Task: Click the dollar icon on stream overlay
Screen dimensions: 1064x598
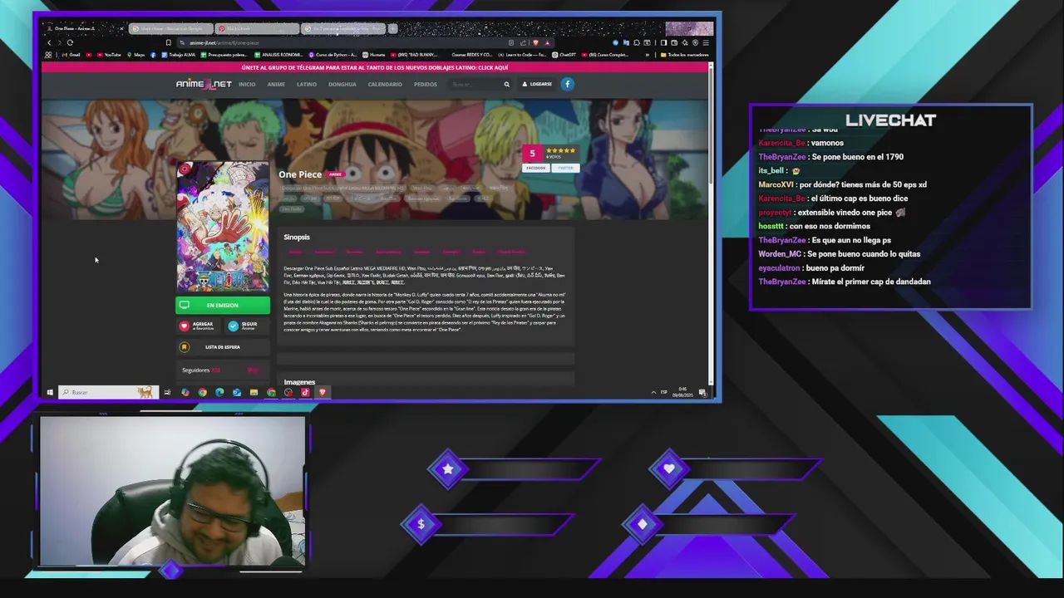Action: [421, 524]
